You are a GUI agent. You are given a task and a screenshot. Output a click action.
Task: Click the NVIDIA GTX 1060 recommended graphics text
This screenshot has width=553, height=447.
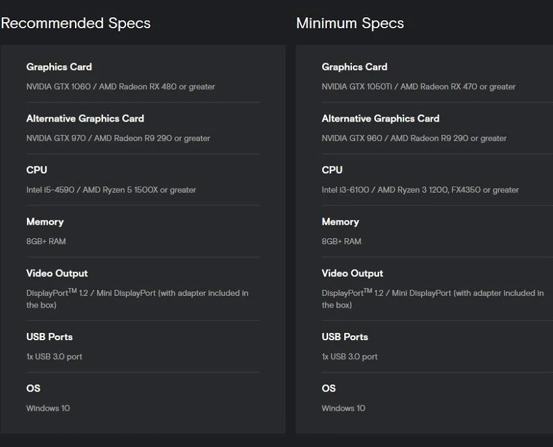click(x=120, y=87)
